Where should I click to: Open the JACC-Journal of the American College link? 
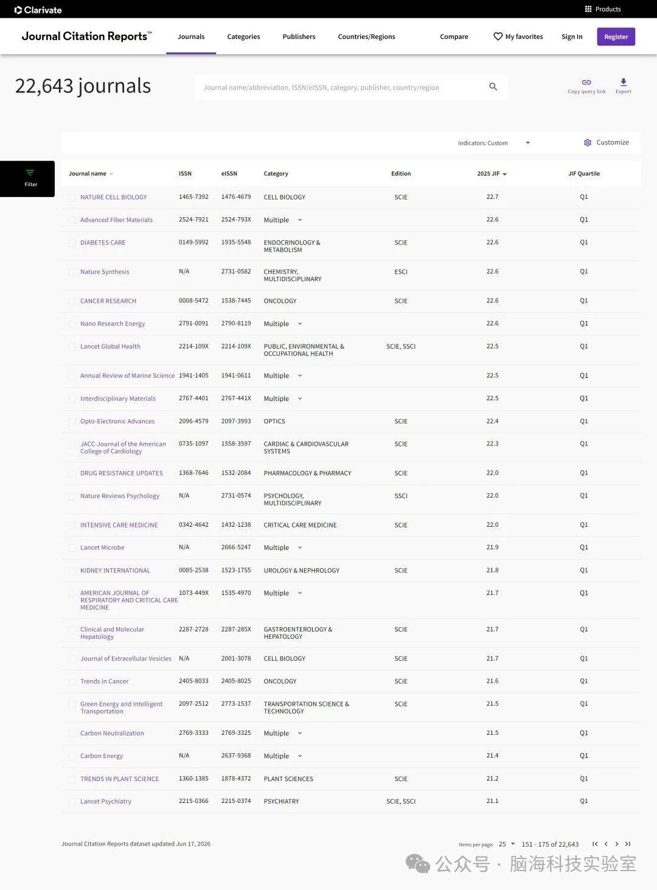click(123, 448)
